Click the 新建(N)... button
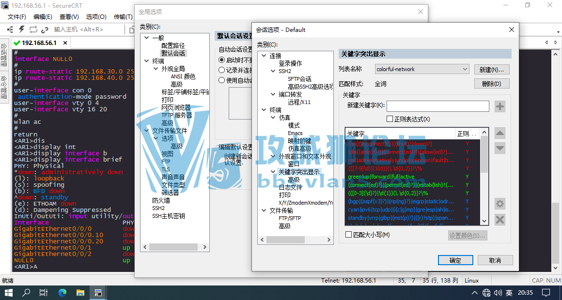This screenshot has width=562, height=300. [491, 70]
